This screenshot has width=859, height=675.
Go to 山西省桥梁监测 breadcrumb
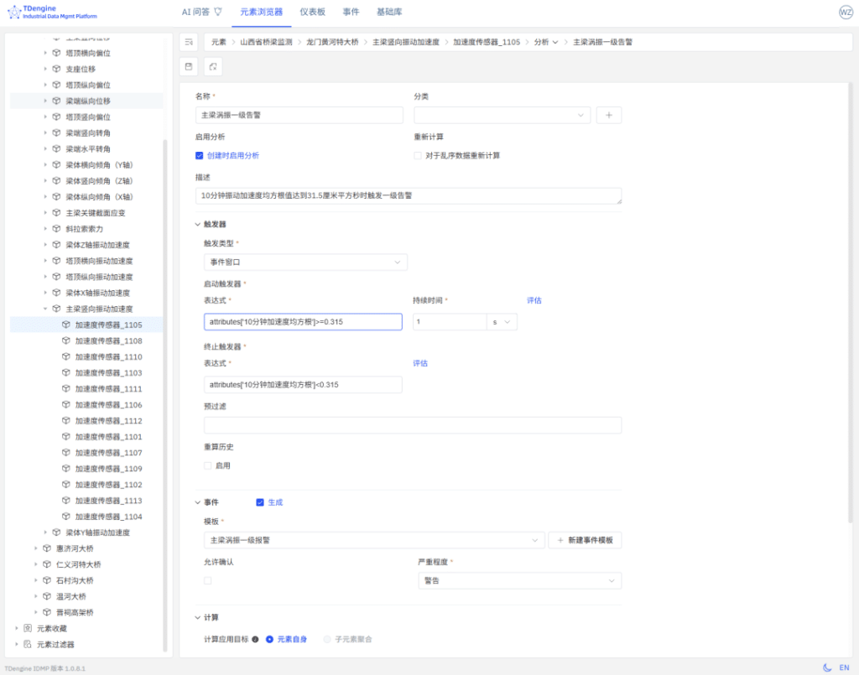[266, 42]
